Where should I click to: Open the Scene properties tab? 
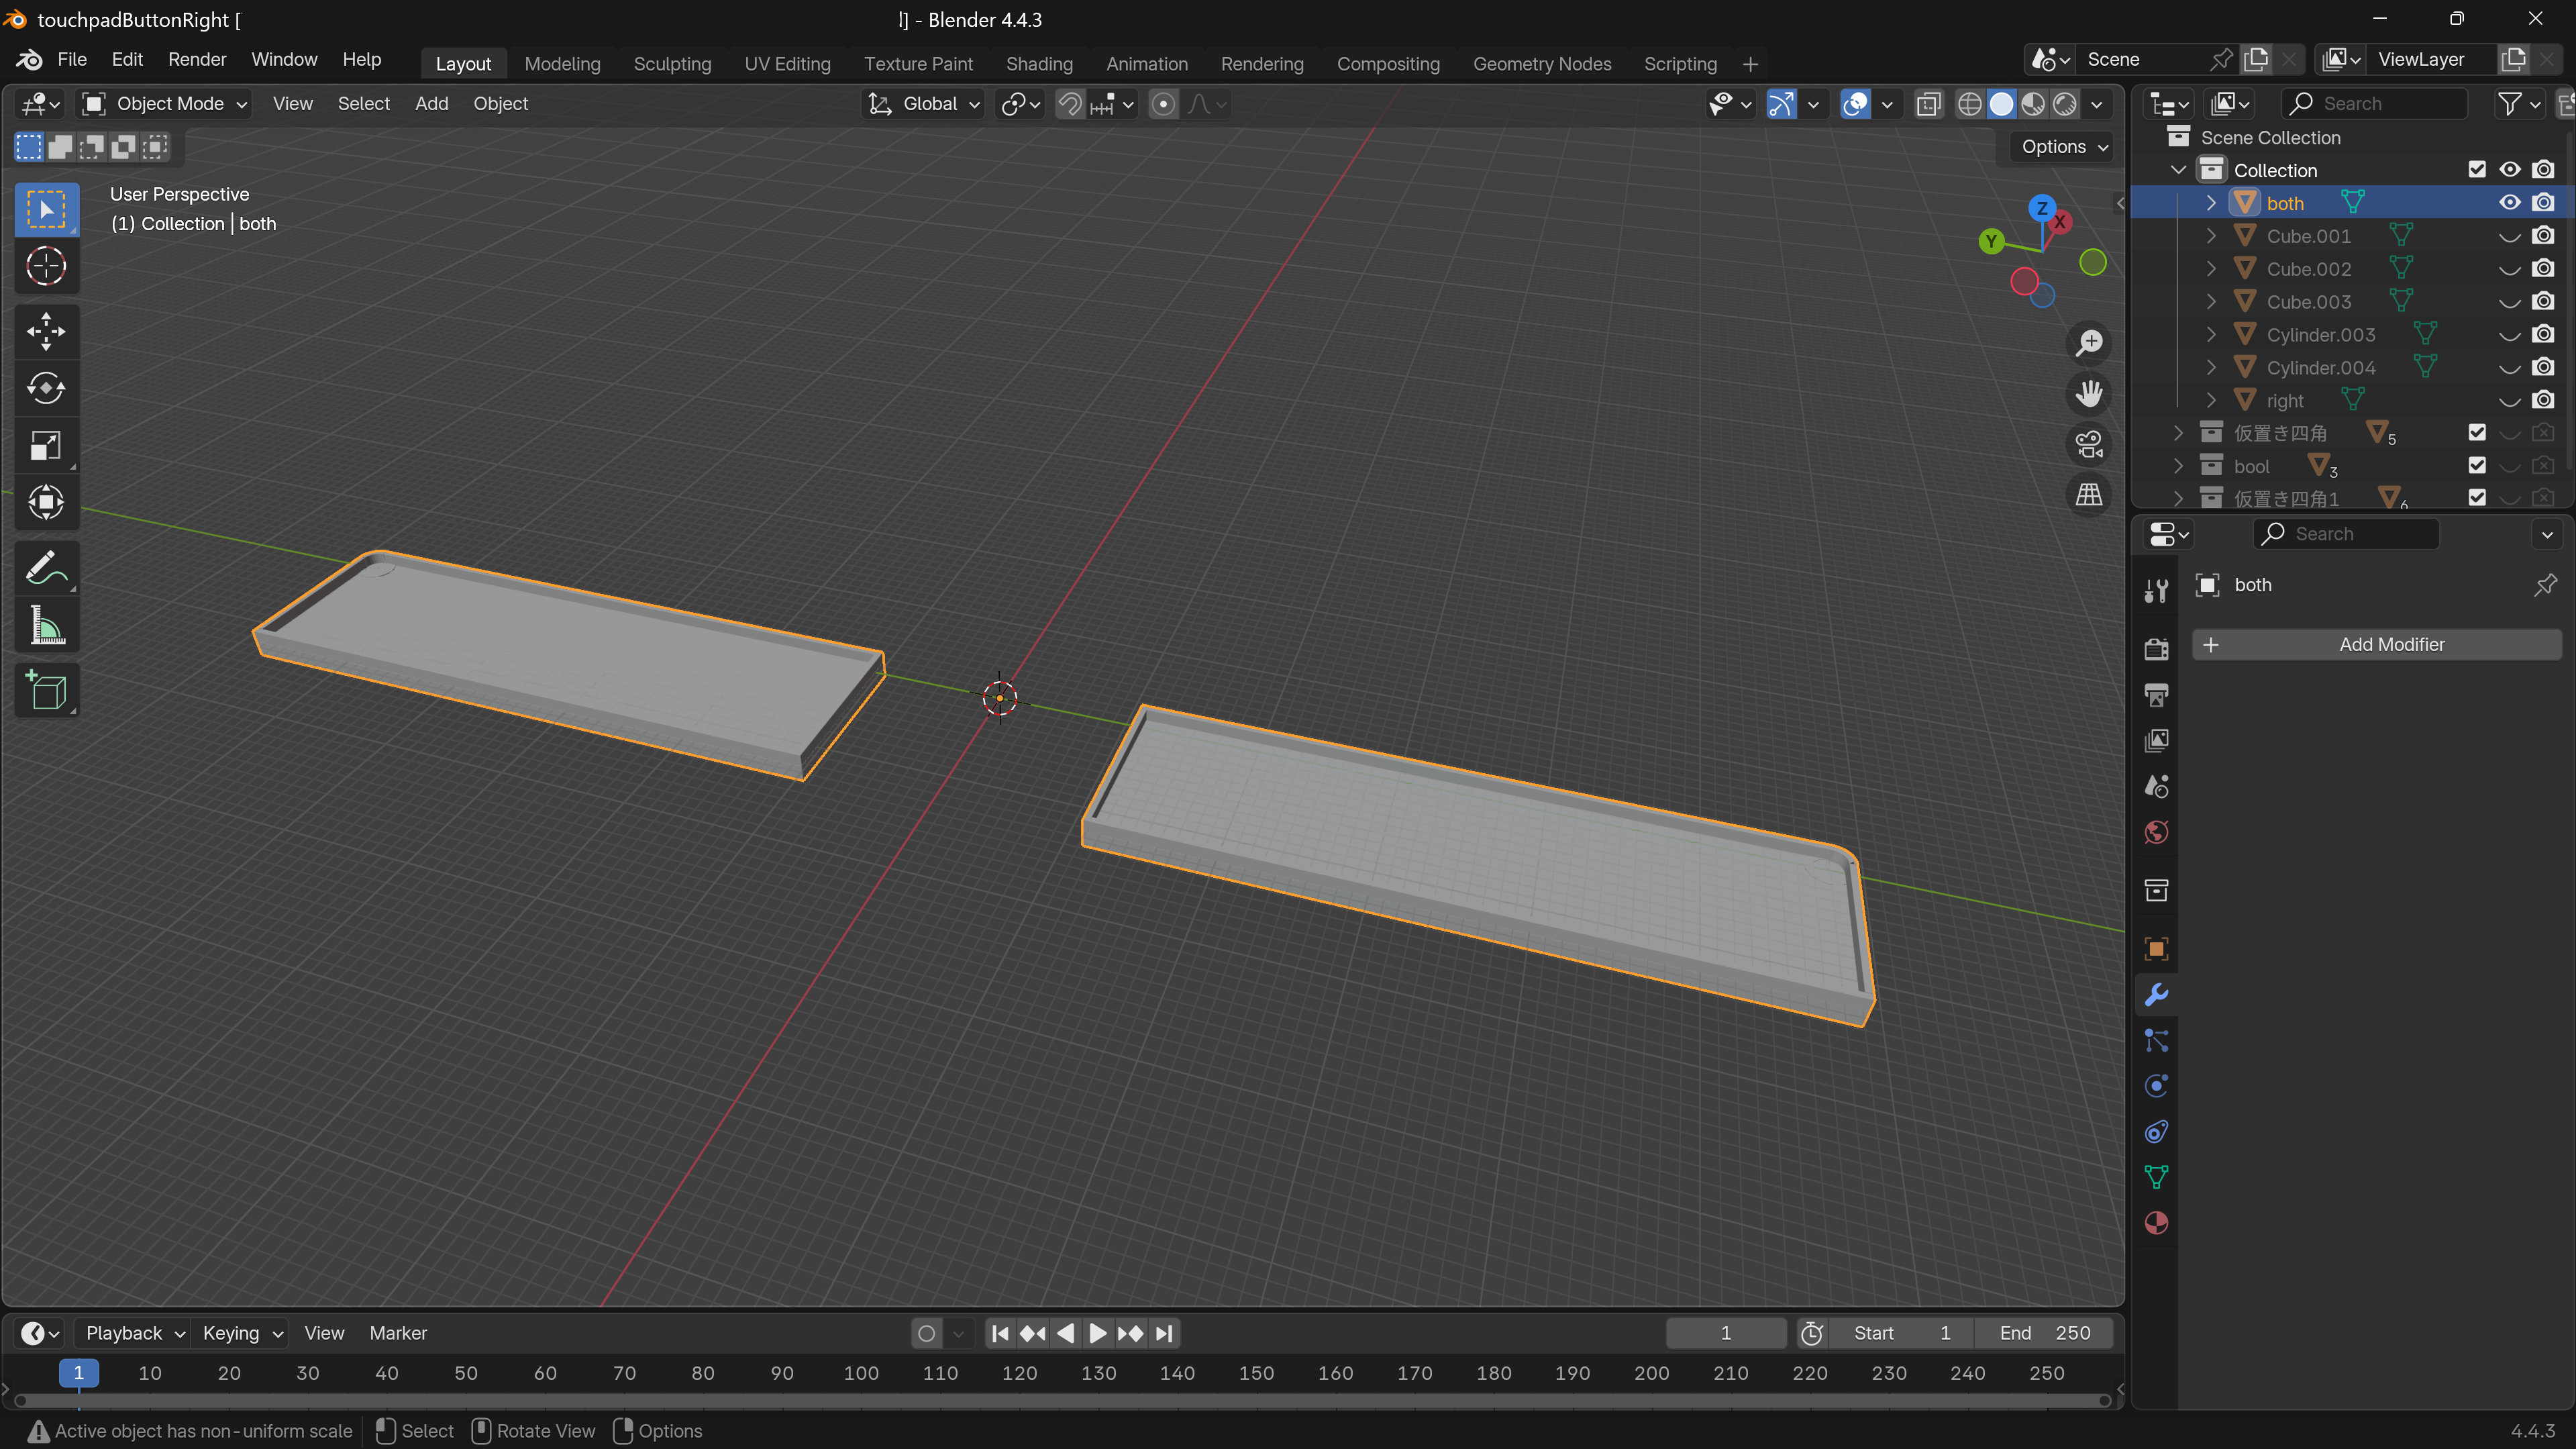2156,787
